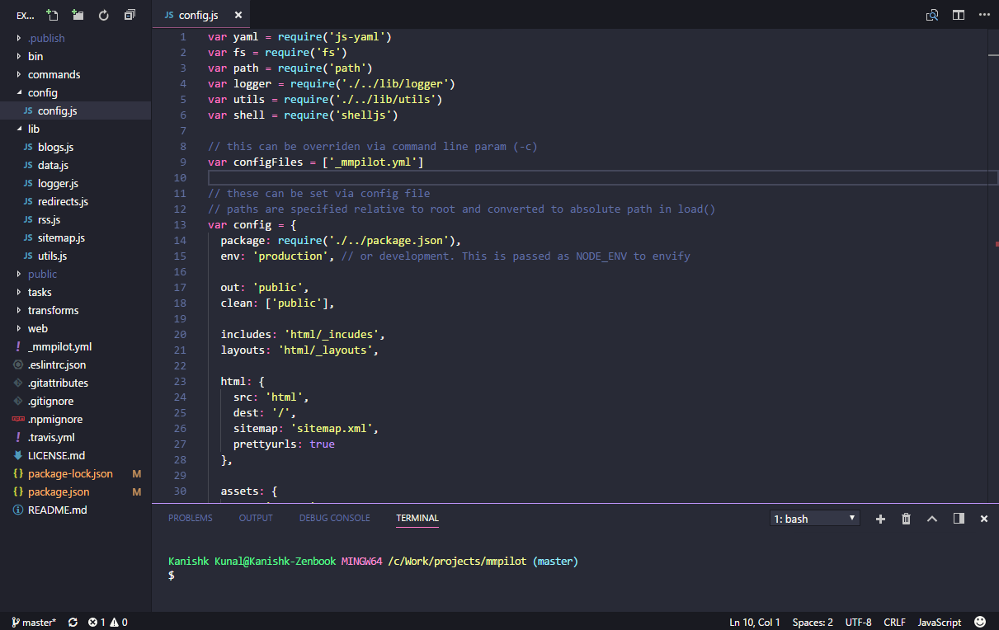Change indentation via Spaces: 2 in status bar
Viewport: 999px width, 630px height.
coord(812,622)
